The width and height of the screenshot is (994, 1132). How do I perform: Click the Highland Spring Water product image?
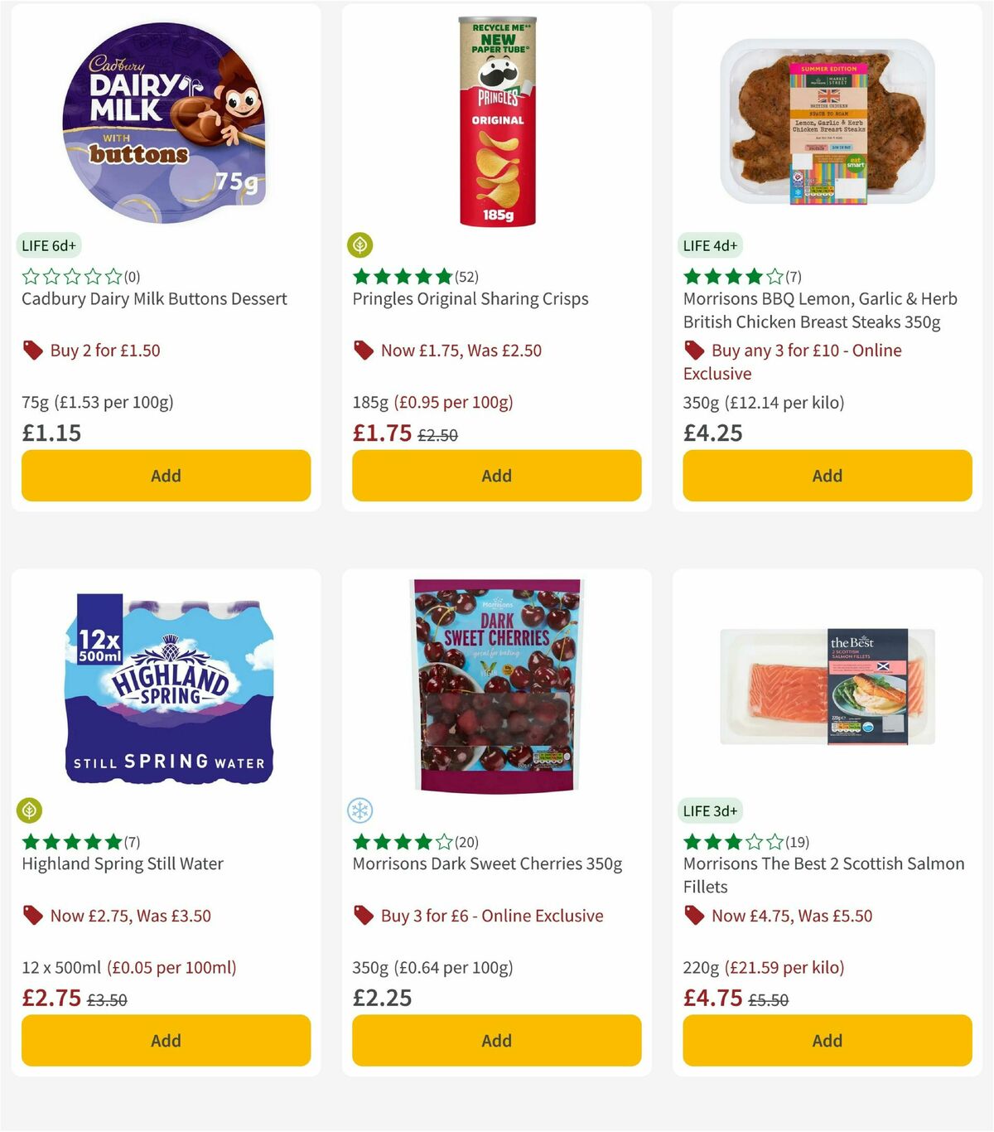[166, 696]
